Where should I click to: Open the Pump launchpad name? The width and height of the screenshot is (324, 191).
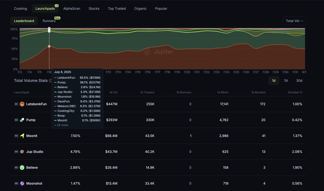click(31, 120)
